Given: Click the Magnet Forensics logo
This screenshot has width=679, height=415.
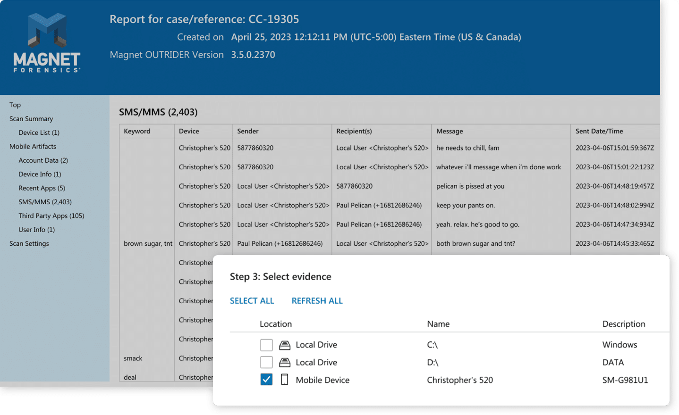Looking at the screenshot, I should (47, 42).
